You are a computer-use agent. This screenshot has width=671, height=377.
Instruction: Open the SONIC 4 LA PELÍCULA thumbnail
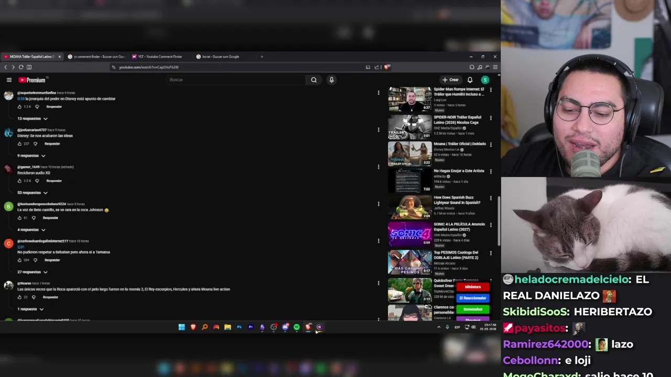point(410,234)
